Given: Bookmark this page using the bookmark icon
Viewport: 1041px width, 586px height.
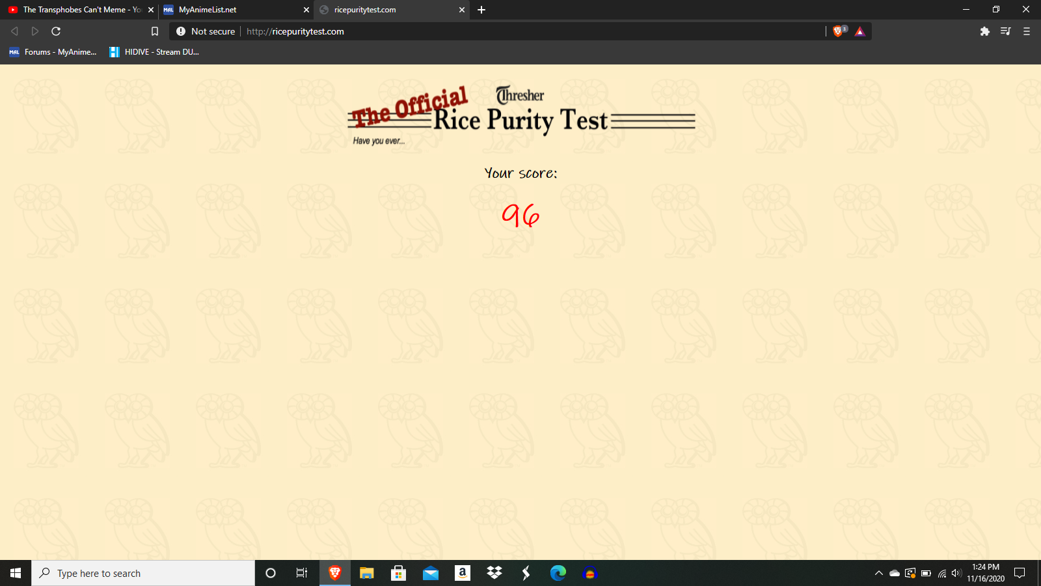Looking at the screenshot, I should 155,31.
